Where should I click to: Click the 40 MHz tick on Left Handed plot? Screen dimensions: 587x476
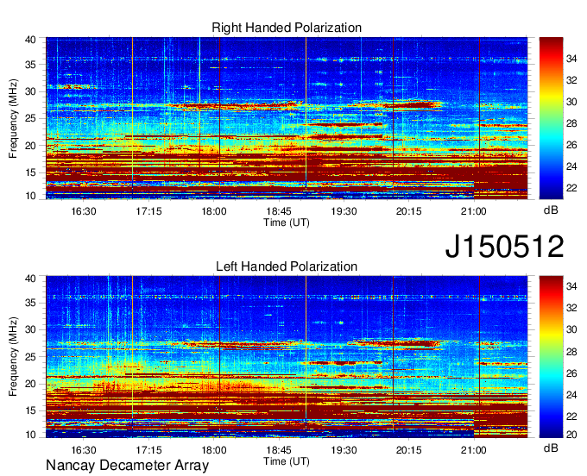pyautogui.click(x=30, y=279)
